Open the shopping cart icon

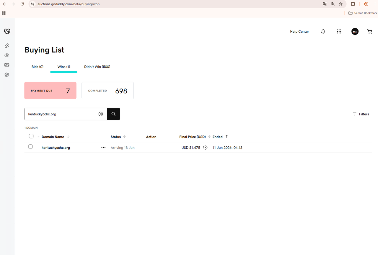[x=369, y=32]
